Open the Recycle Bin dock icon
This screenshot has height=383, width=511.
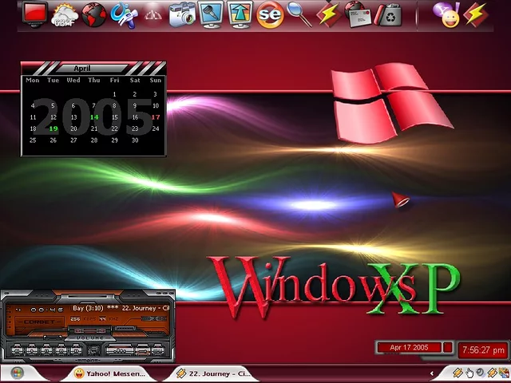[390, 14]
